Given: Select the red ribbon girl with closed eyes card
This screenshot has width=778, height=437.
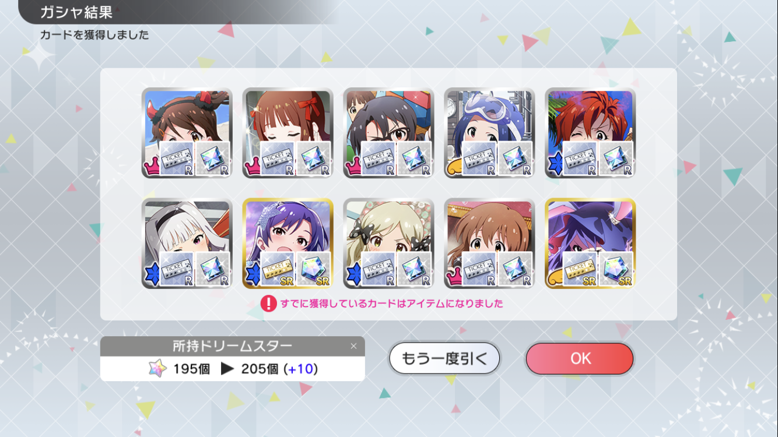Looking at the screenshot, I should [288, 133].
